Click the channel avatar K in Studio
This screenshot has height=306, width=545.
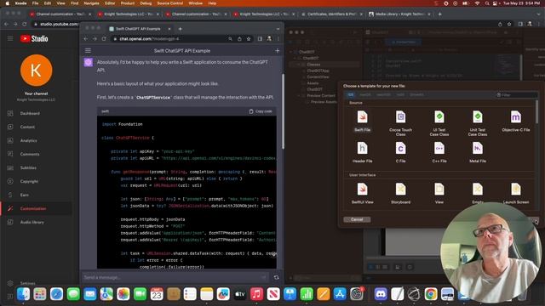click(x=36, y=71)
